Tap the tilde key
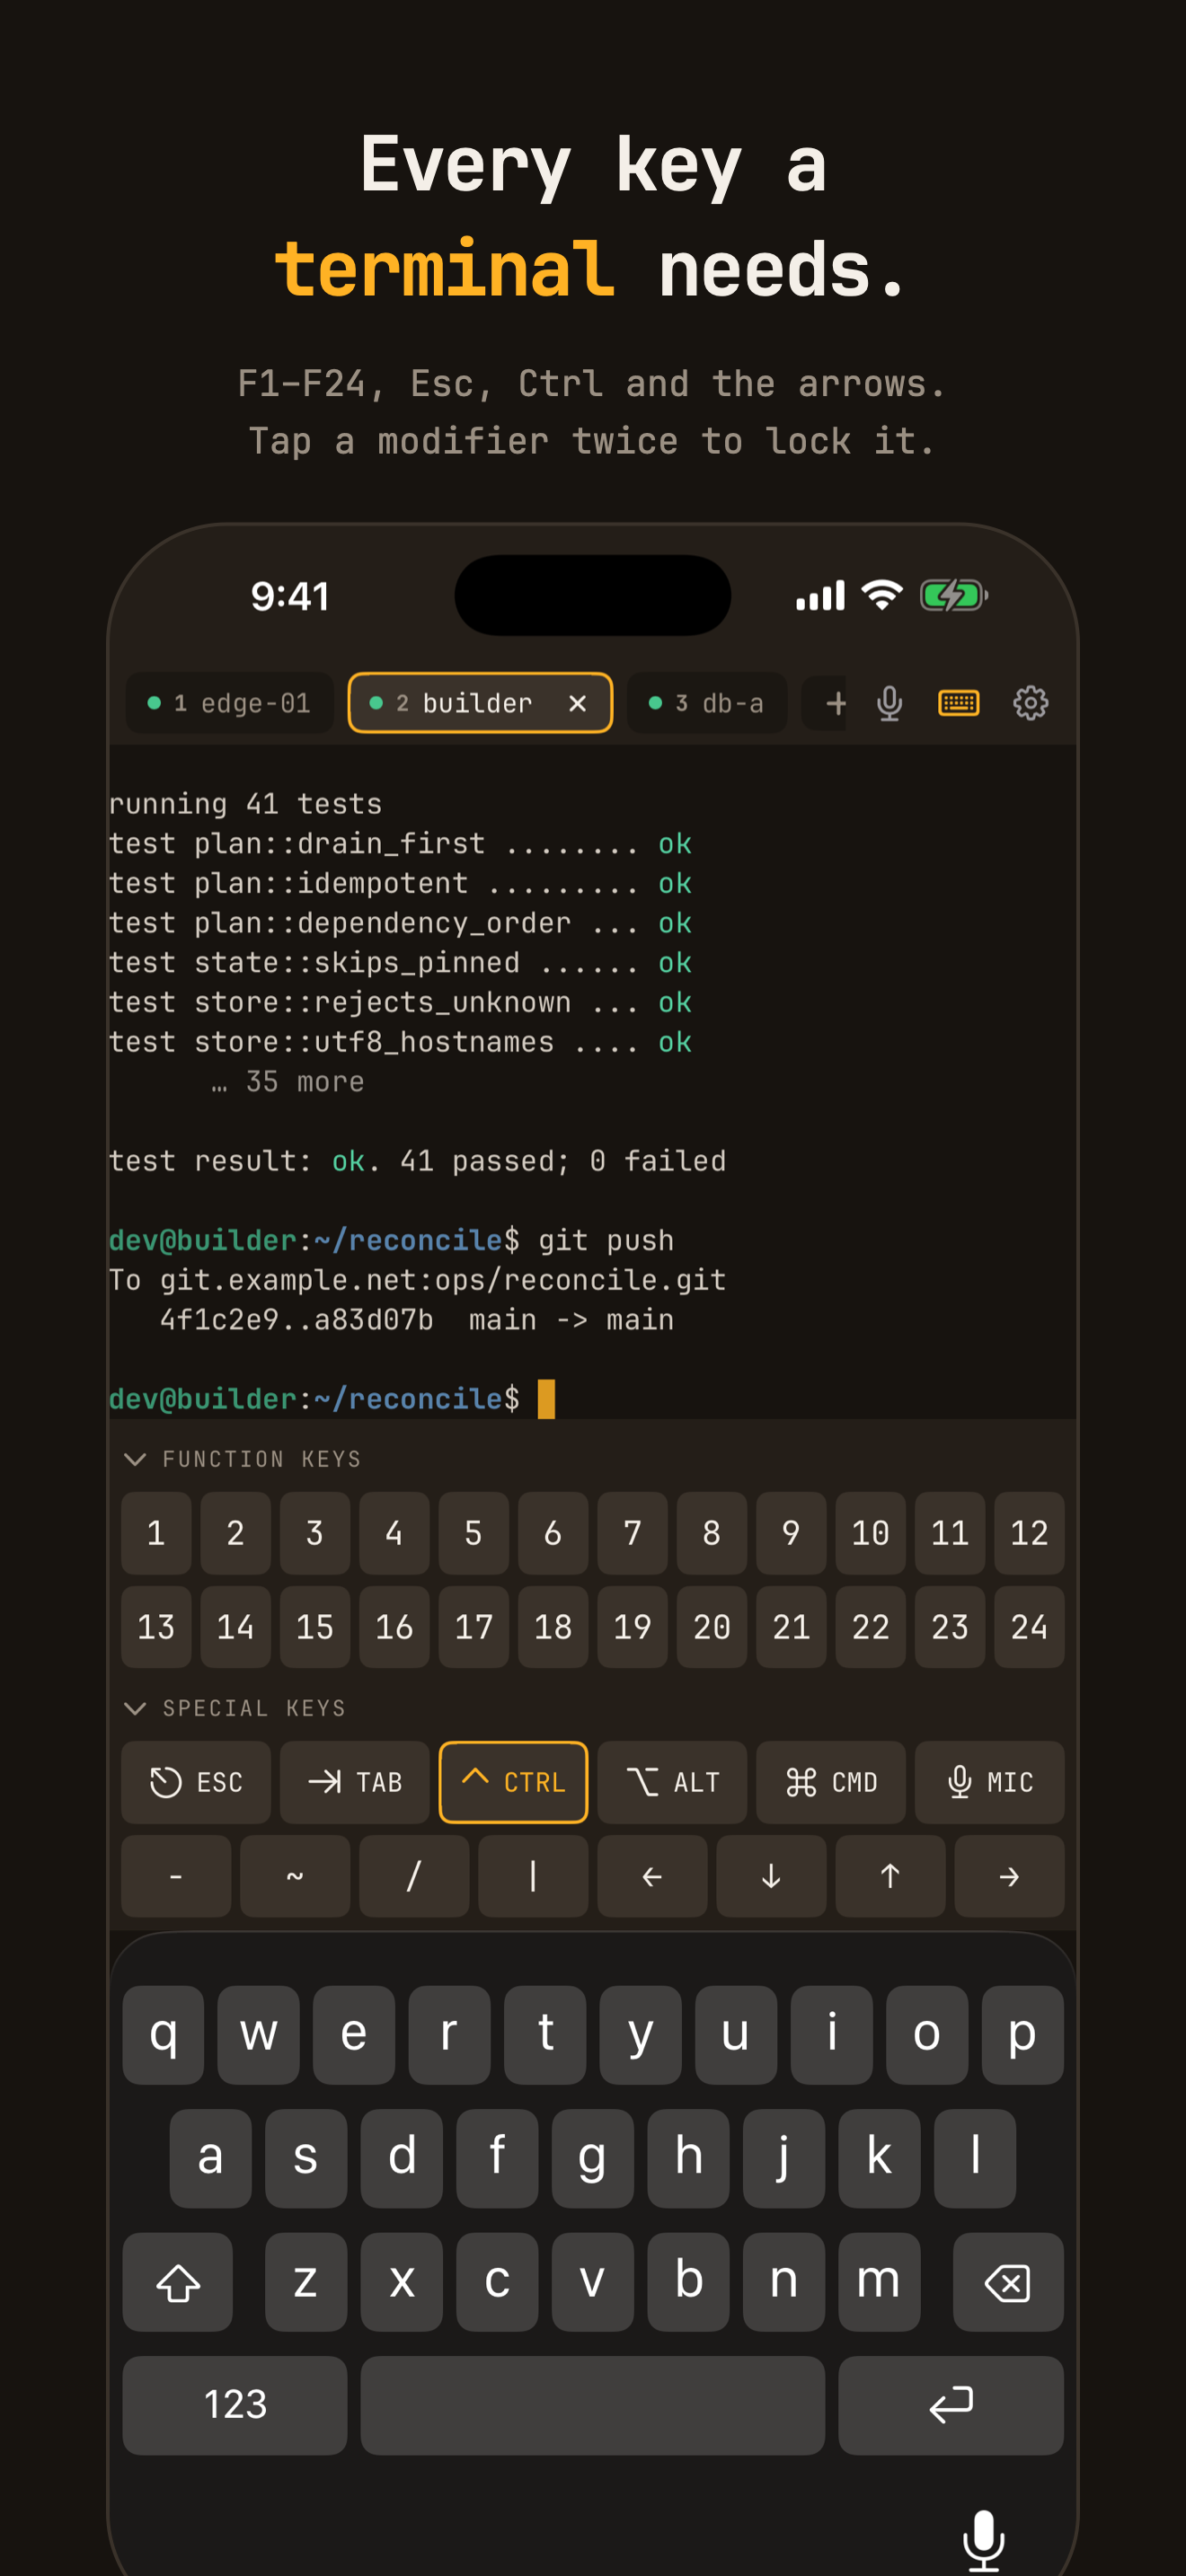 (x=295, y=1876)
